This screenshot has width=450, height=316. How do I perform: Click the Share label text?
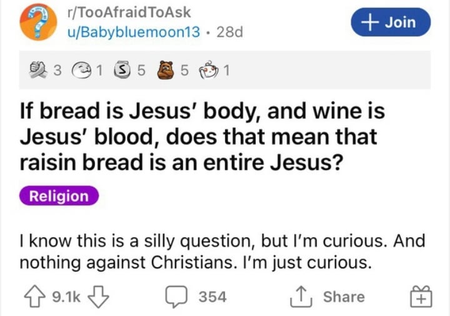point(344,297)
